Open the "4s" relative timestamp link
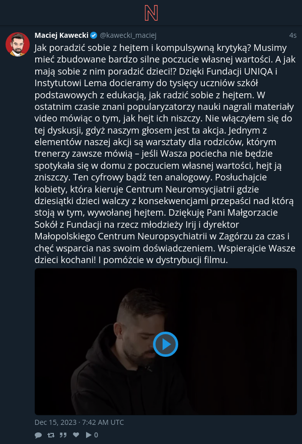The image size is (302, 444). [292, 35]
